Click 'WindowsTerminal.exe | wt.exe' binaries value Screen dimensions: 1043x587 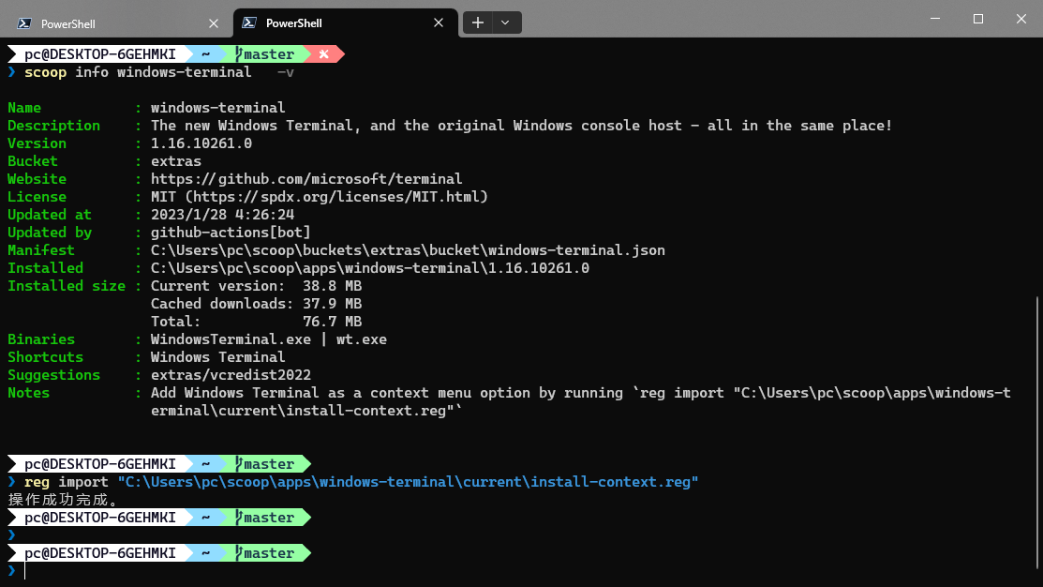pyautogui.click(x=268, y=339)
